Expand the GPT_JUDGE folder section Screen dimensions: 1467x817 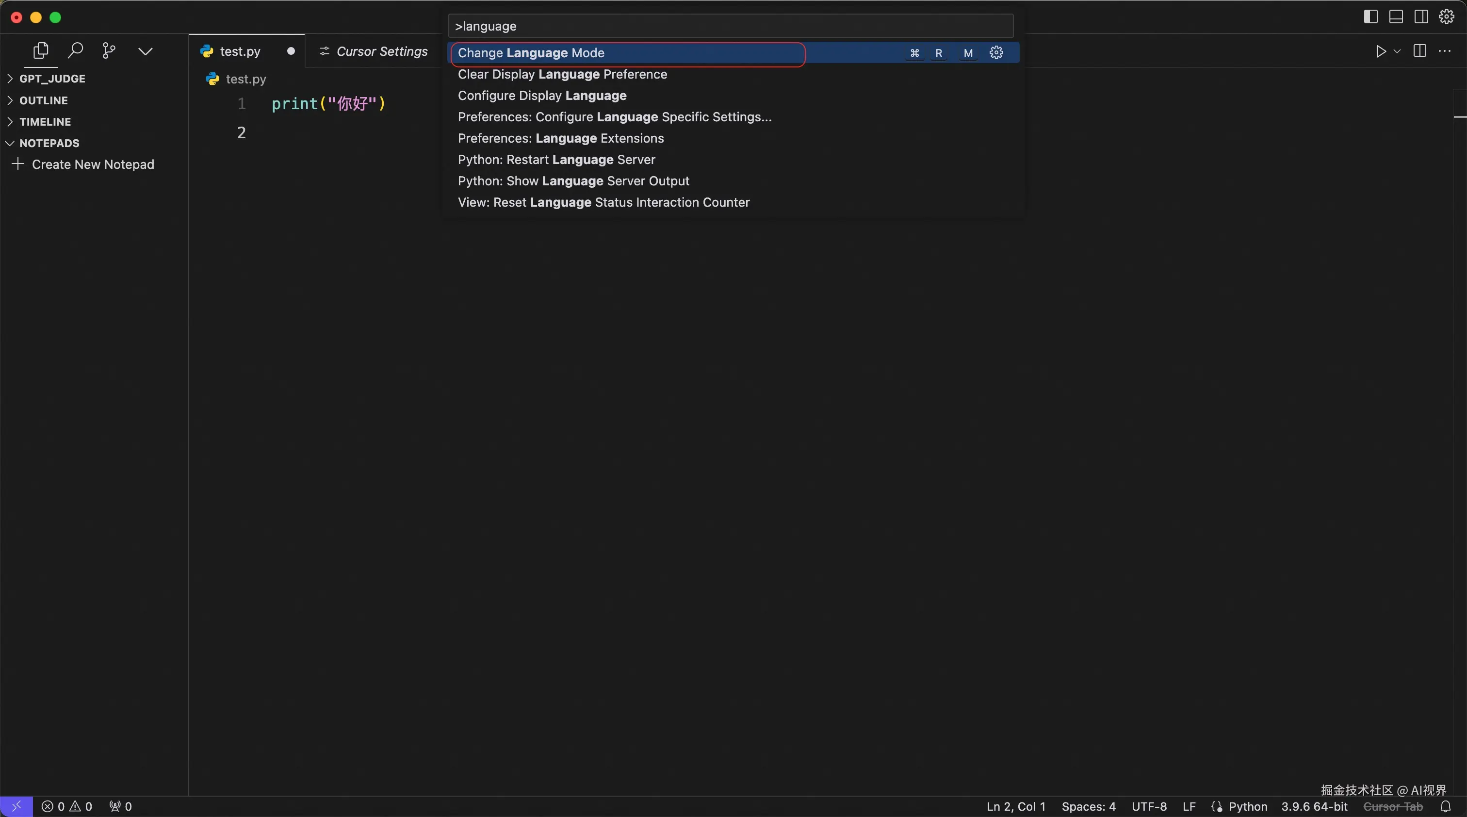pyautogui.click(x=52, y=79)
